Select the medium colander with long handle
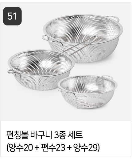The image size is (132, 160). click(x=41, y=70)
